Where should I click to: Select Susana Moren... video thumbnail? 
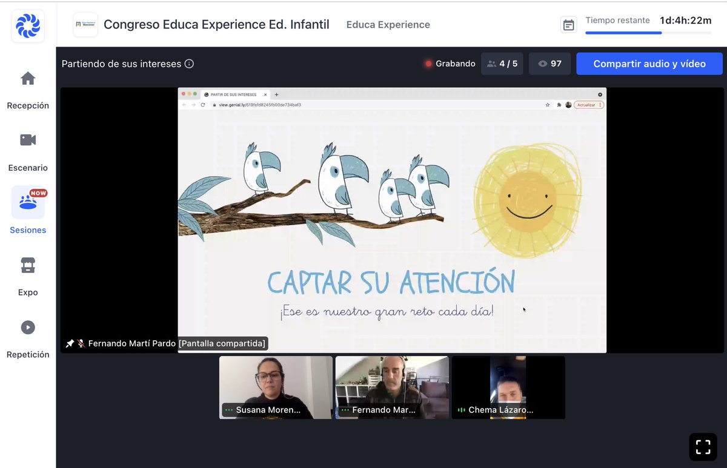[x=276, y=387]
